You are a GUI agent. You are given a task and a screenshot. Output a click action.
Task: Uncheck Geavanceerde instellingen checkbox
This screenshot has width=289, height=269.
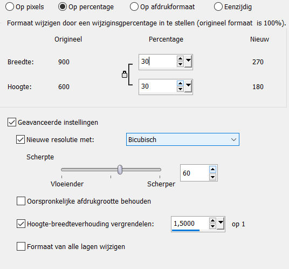coord(12,122)
